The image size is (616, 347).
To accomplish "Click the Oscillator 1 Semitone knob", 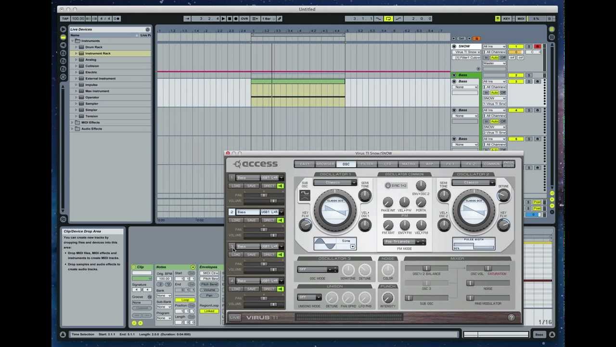I will (365, 195).
